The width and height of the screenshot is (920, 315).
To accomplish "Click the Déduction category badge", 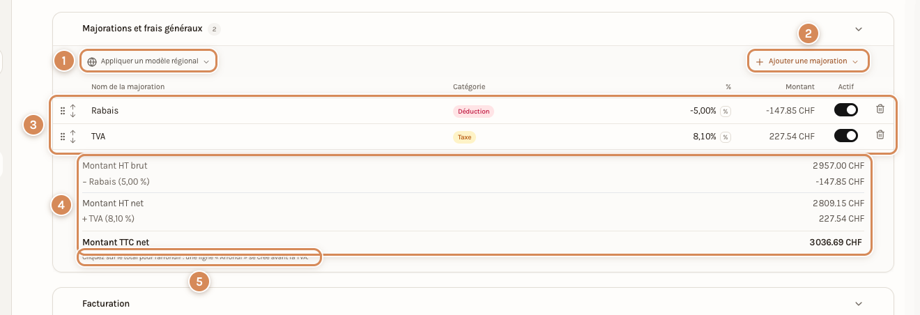I will [x=474, y=111].
